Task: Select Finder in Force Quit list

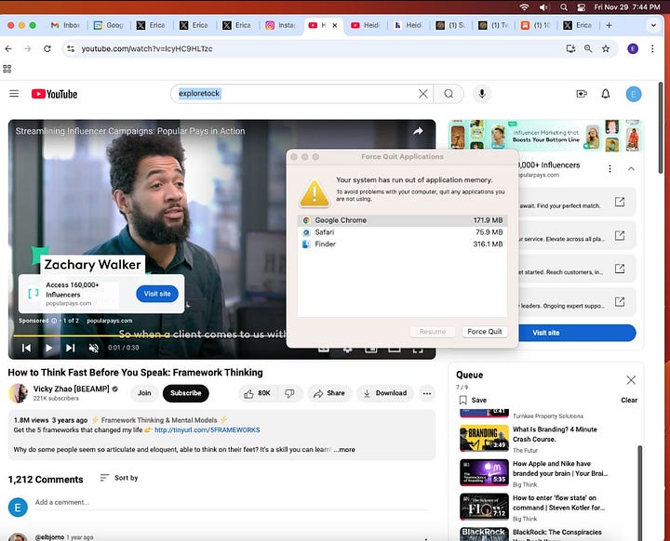Action: (402, 244)
